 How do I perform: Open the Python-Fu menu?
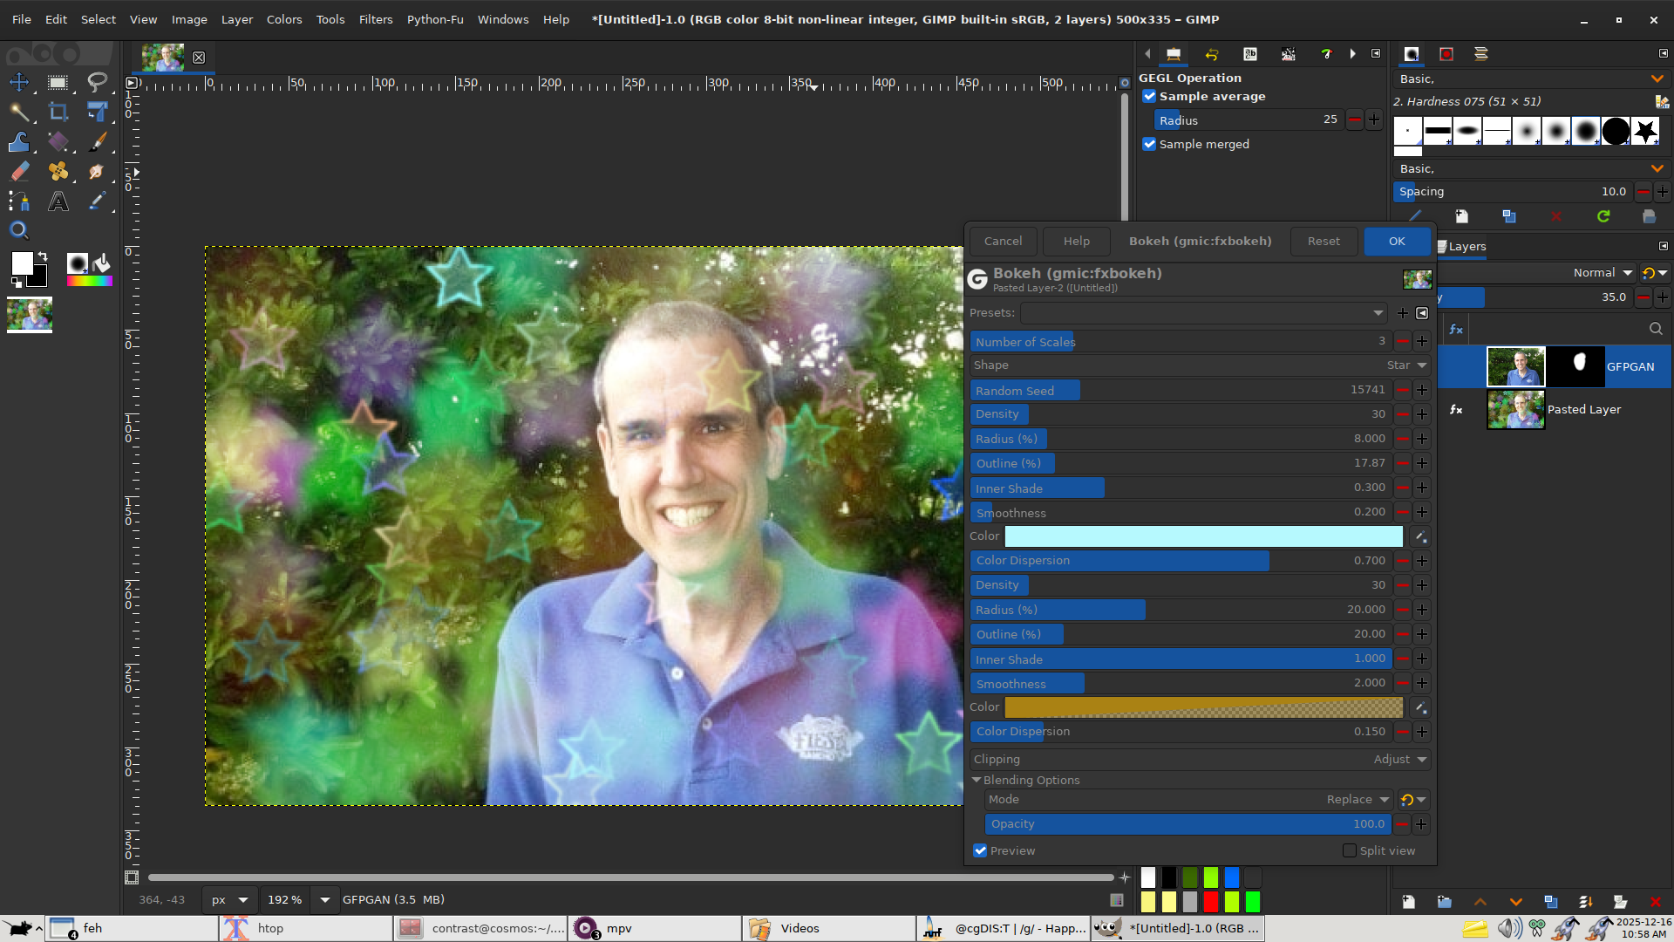(434, 19)
